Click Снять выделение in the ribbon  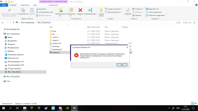click(x=154, y=12)
